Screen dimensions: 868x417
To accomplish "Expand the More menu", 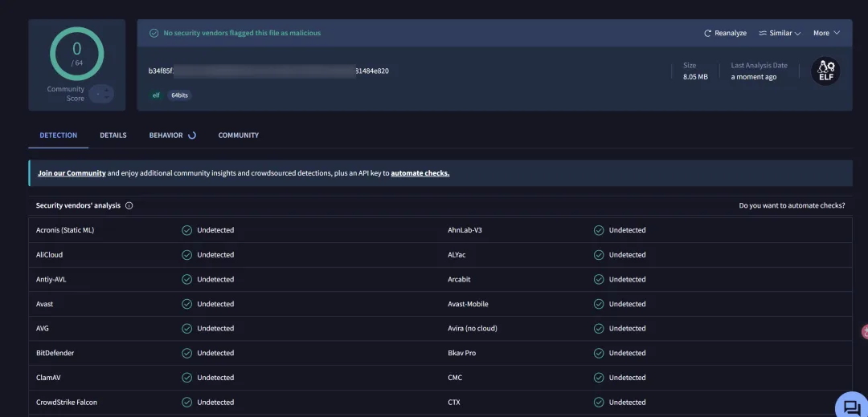I will pyautogui.click(x=826, y=33).
